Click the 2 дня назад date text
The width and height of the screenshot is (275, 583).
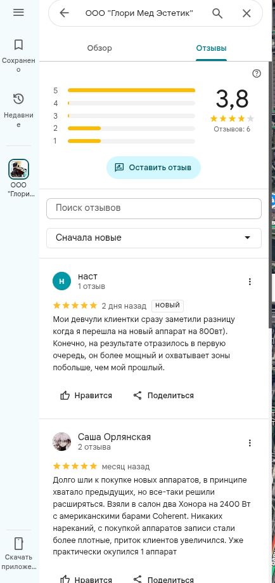pyautogui.click(x=124, y=306)
